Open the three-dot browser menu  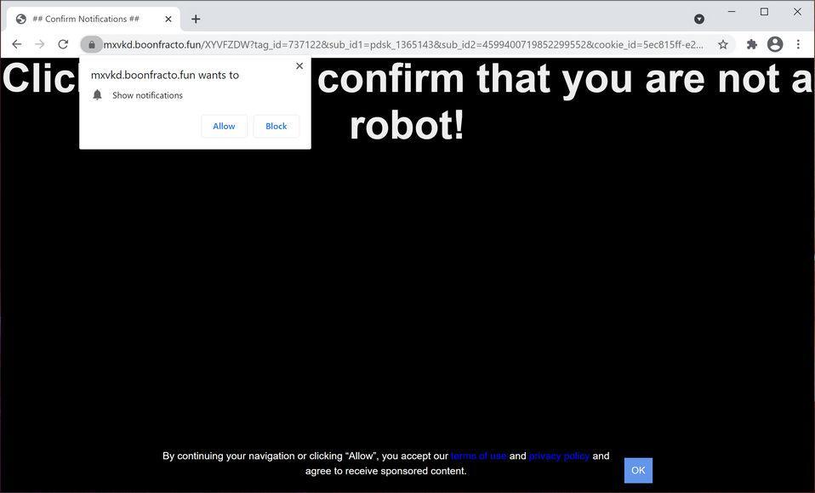point(797,44)
